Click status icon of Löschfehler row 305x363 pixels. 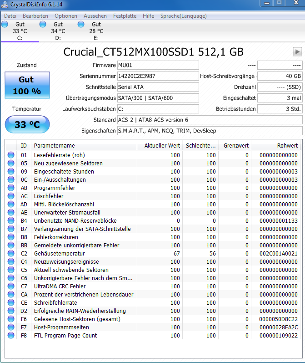(x=11, y=196)
